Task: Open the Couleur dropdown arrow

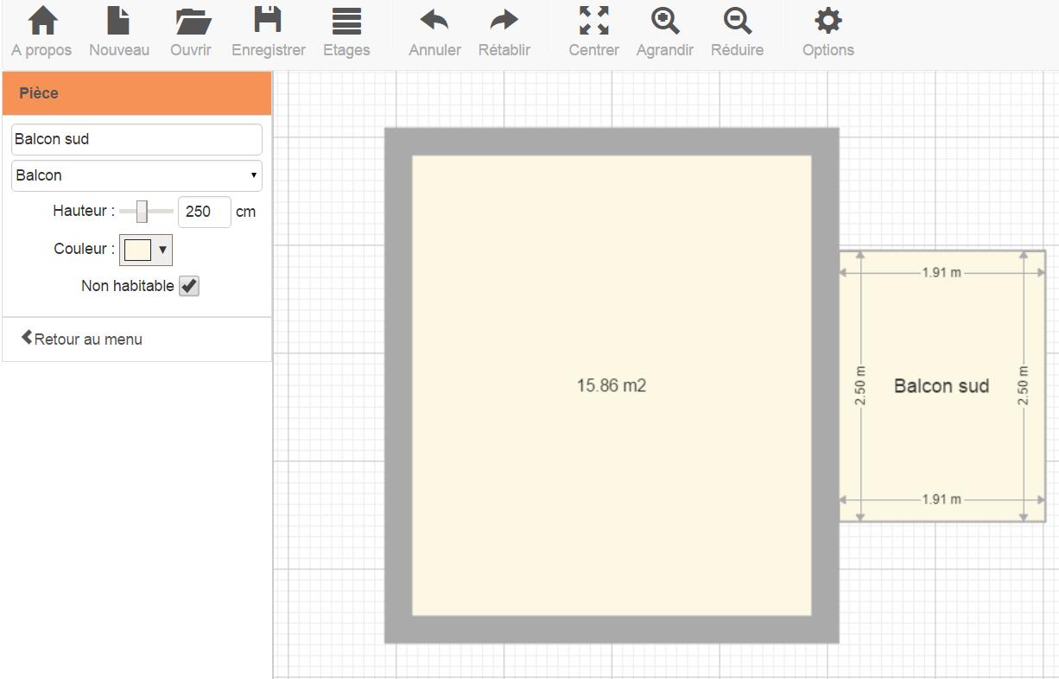Action: click(x=162, y=250)
